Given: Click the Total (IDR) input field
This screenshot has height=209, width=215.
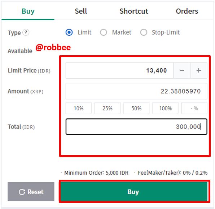Looking at the screenshot, I should (x=136, y=127).
